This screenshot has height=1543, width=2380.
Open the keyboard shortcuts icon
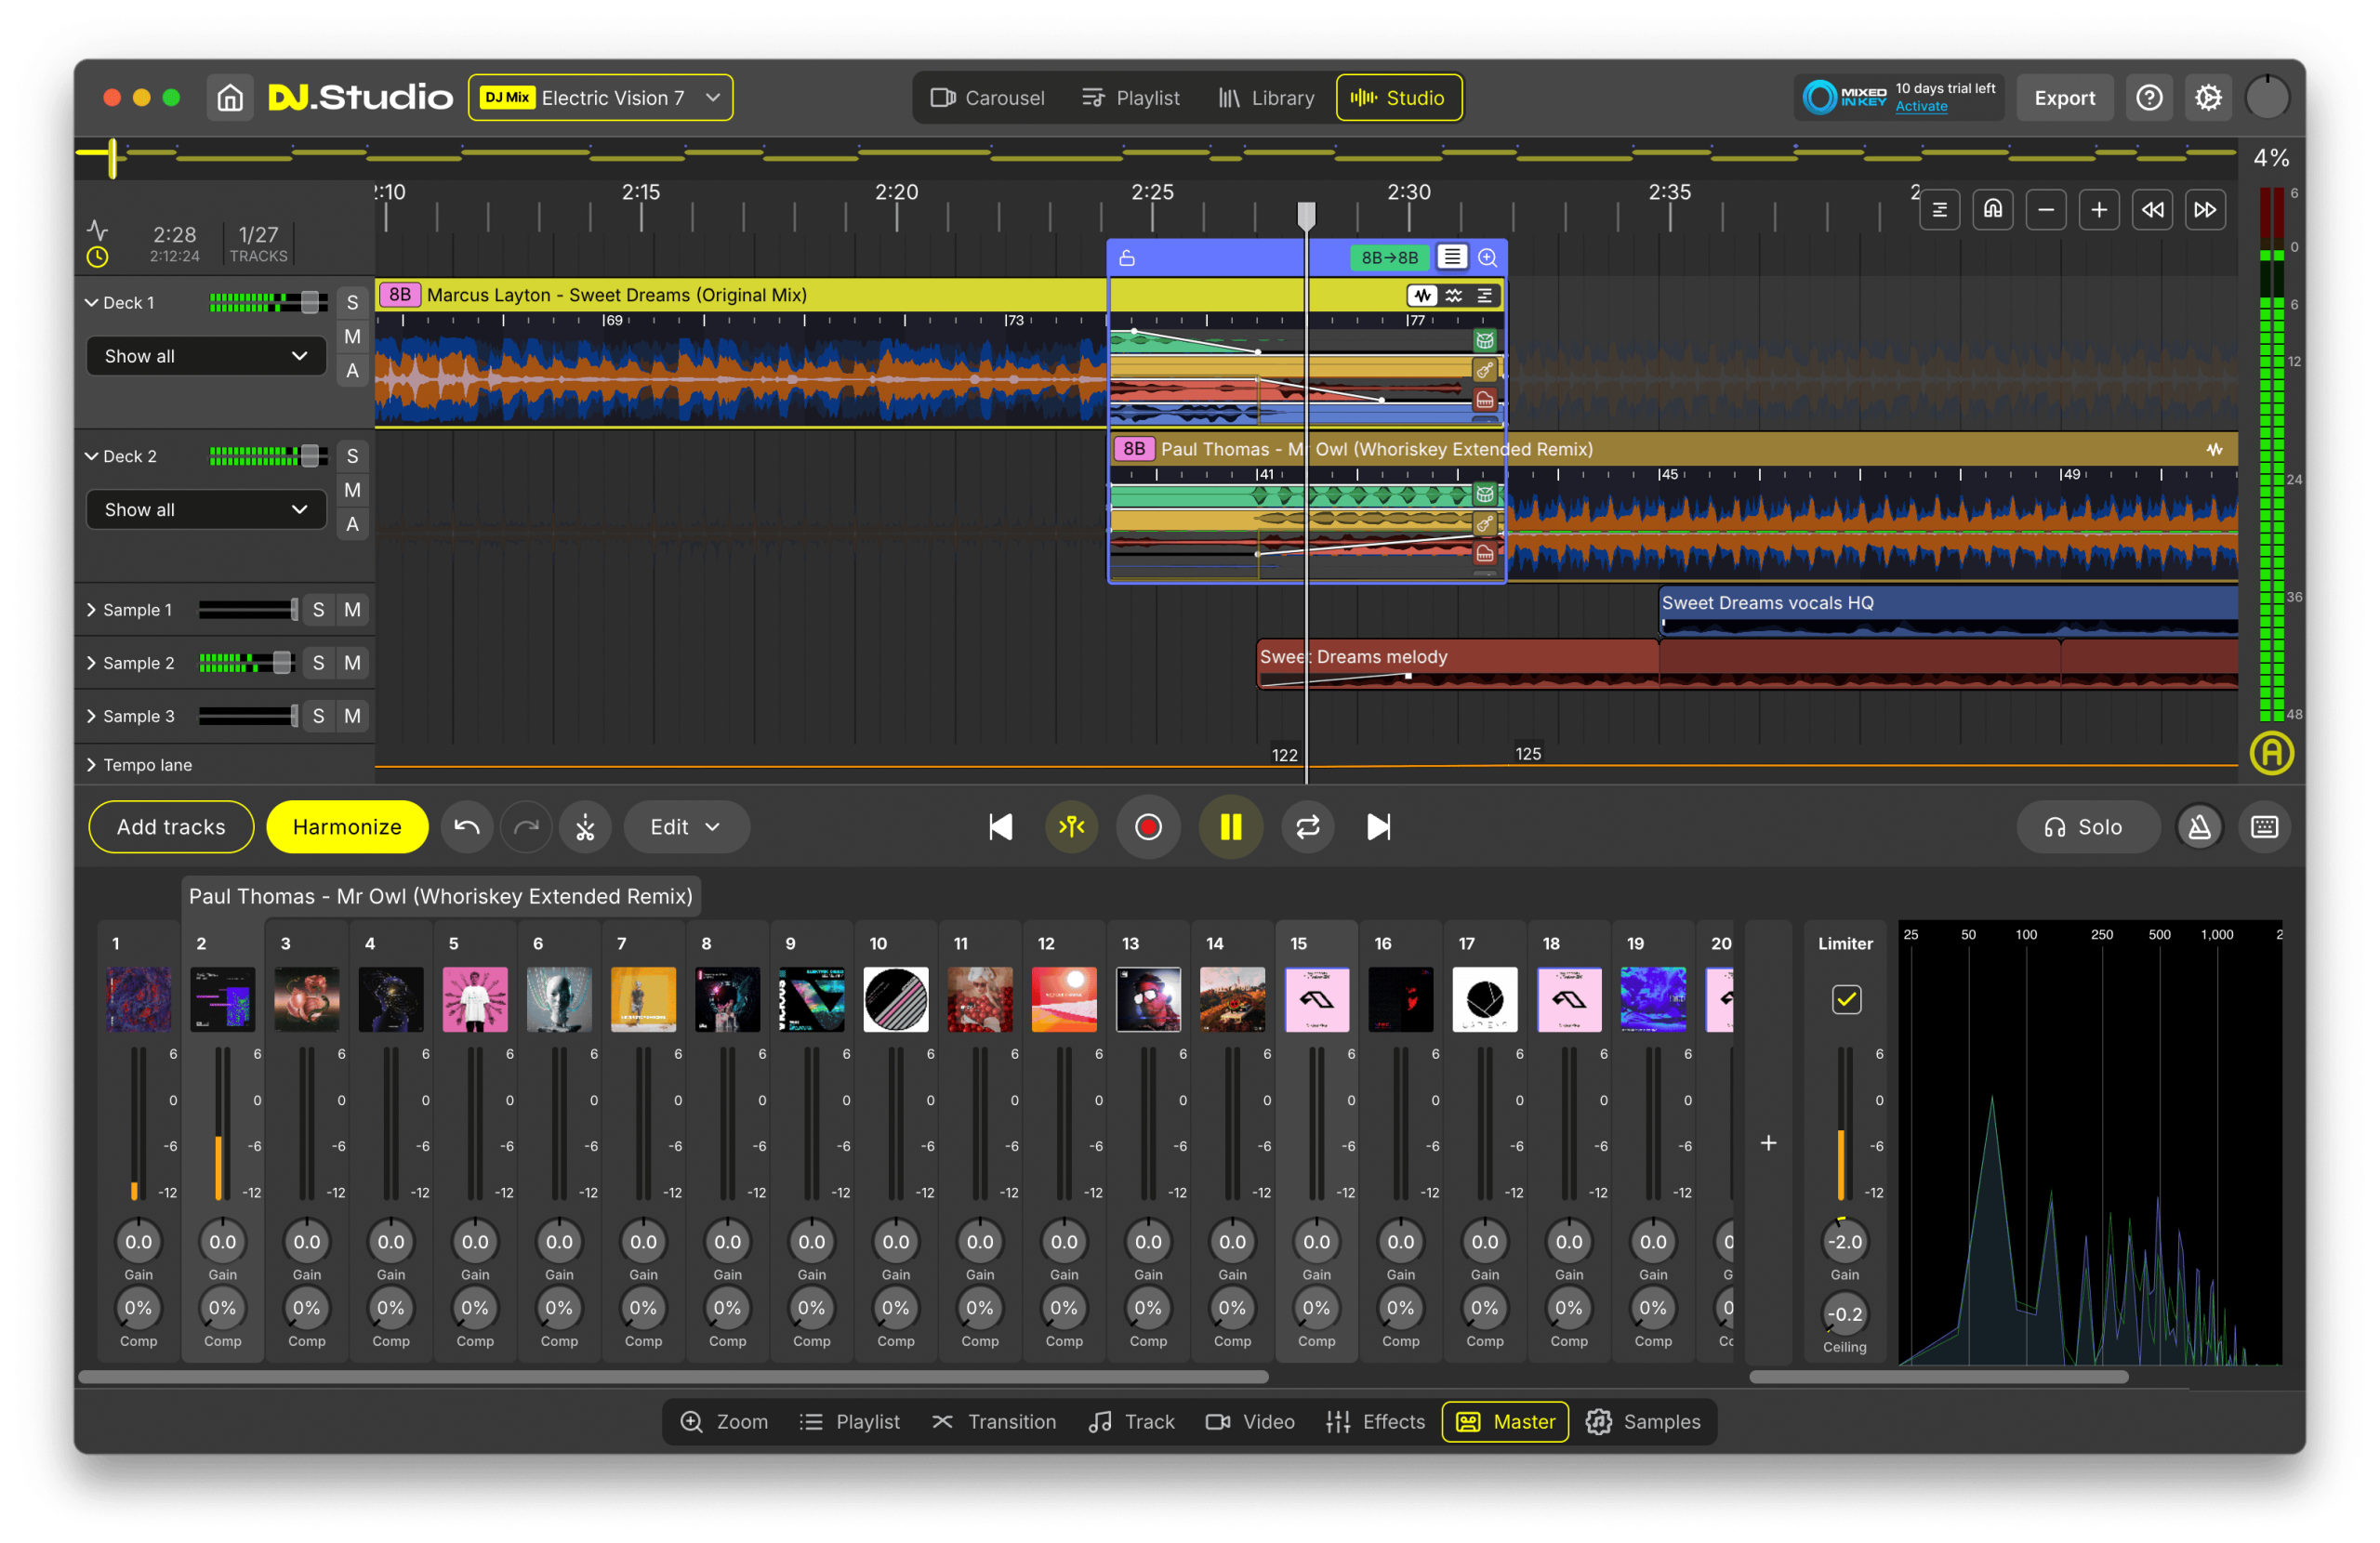(x=2264, y=827)
